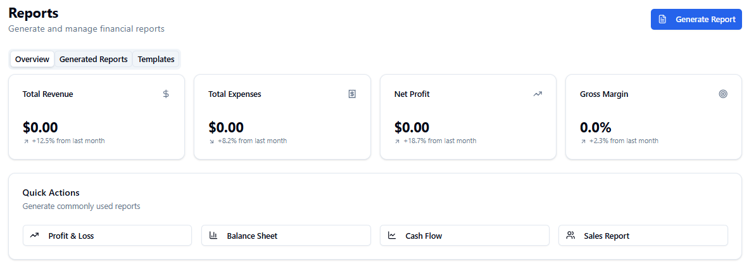Click the target icon in Gross Margin
The image size is (749, 266).
[723, 94]
